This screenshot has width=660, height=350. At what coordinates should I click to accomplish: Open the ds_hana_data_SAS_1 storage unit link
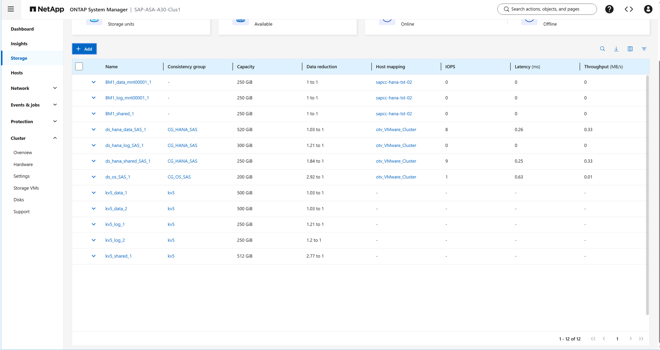pyautogui.click(x=125, y=129)
